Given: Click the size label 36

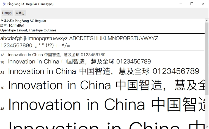Looking at the screenshot, I should [x=2, y=88].
